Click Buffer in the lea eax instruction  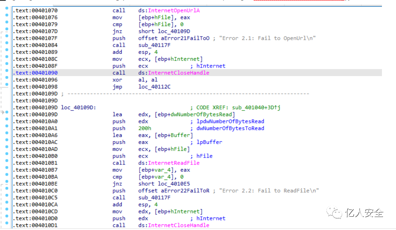pyautogui.click(x=180, y=135)
